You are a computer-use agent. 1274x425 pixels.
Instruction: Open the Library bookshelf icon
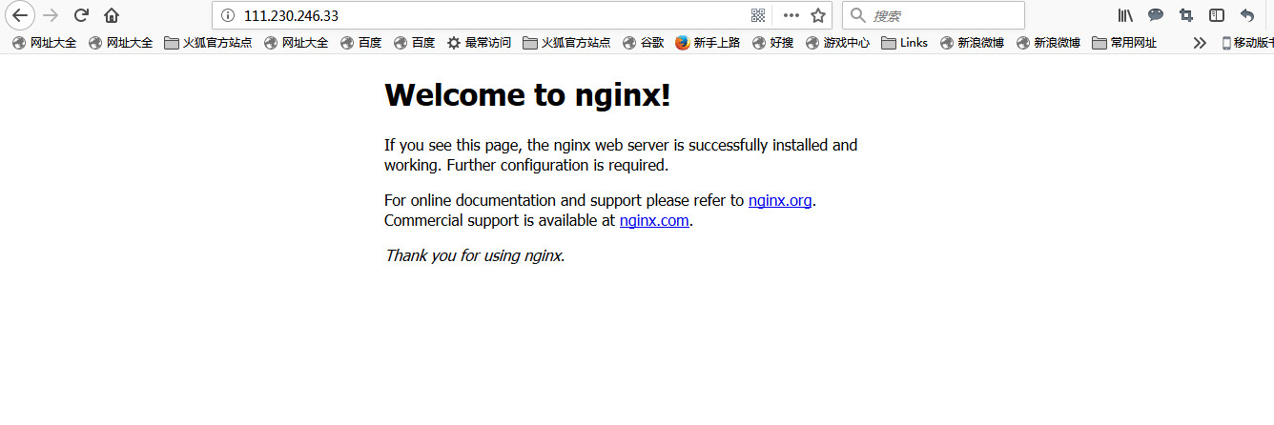coord(1125,15)
